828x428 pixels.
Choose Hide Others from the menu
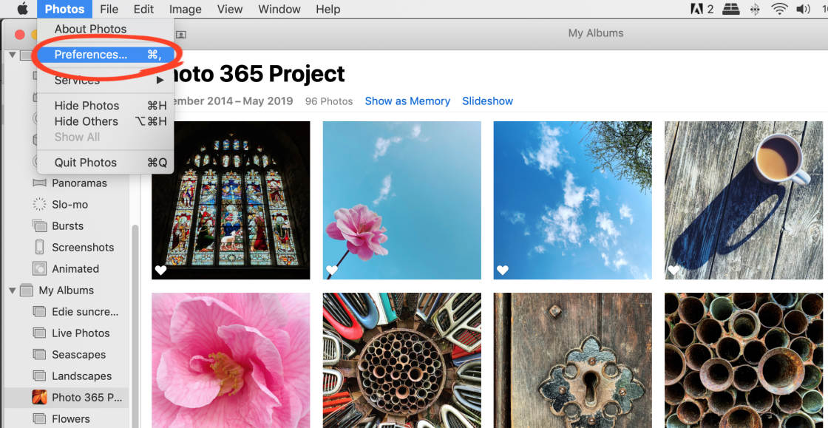point(105,121)
